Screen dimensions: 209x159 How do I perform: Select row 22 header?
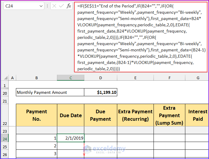(x=5, y=115)
